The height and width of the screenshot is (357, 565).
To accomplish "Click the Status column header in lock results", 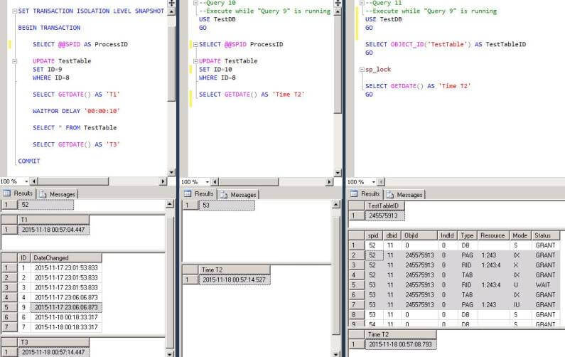I will (544, 235).
